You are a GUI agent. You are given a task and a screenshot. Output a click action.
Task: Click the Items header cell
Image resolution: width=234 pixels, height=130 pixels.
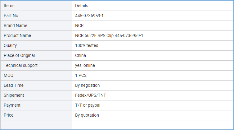click(36, 6)
